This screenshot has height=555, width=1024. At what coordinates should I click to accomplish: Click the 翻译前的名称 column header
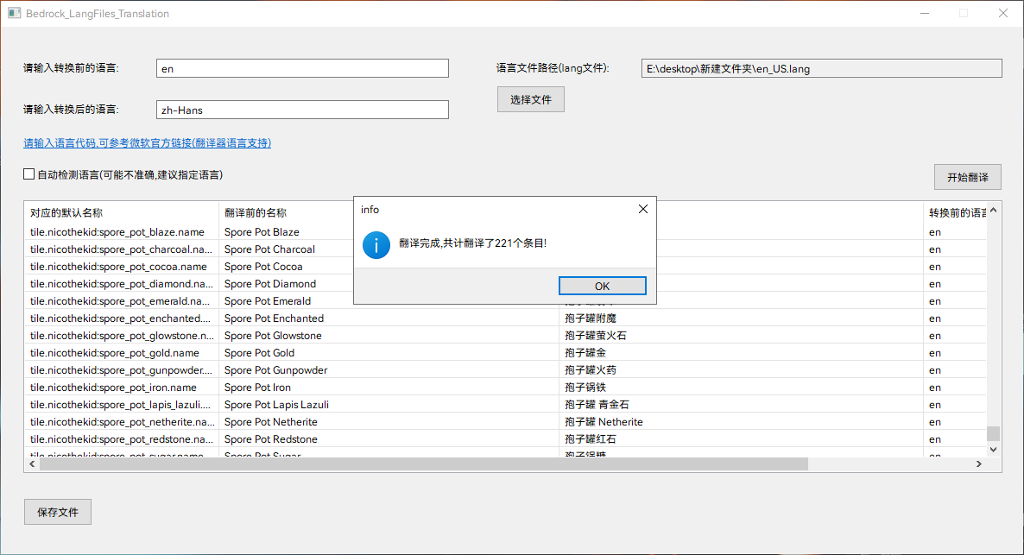[285, 212]
